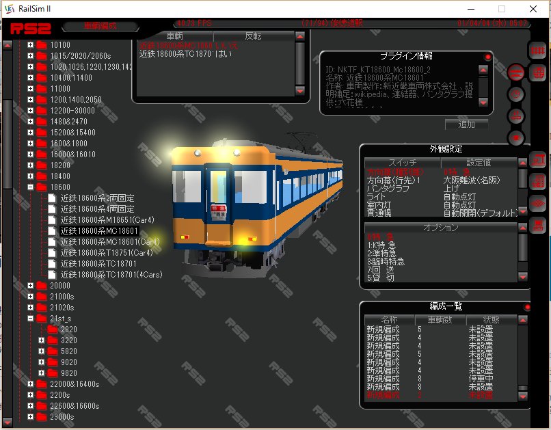This screenshot has height=430, width=551.
Task: Select the 方向幕(行先)1 switch row
Action: click(x=441, y=180)
